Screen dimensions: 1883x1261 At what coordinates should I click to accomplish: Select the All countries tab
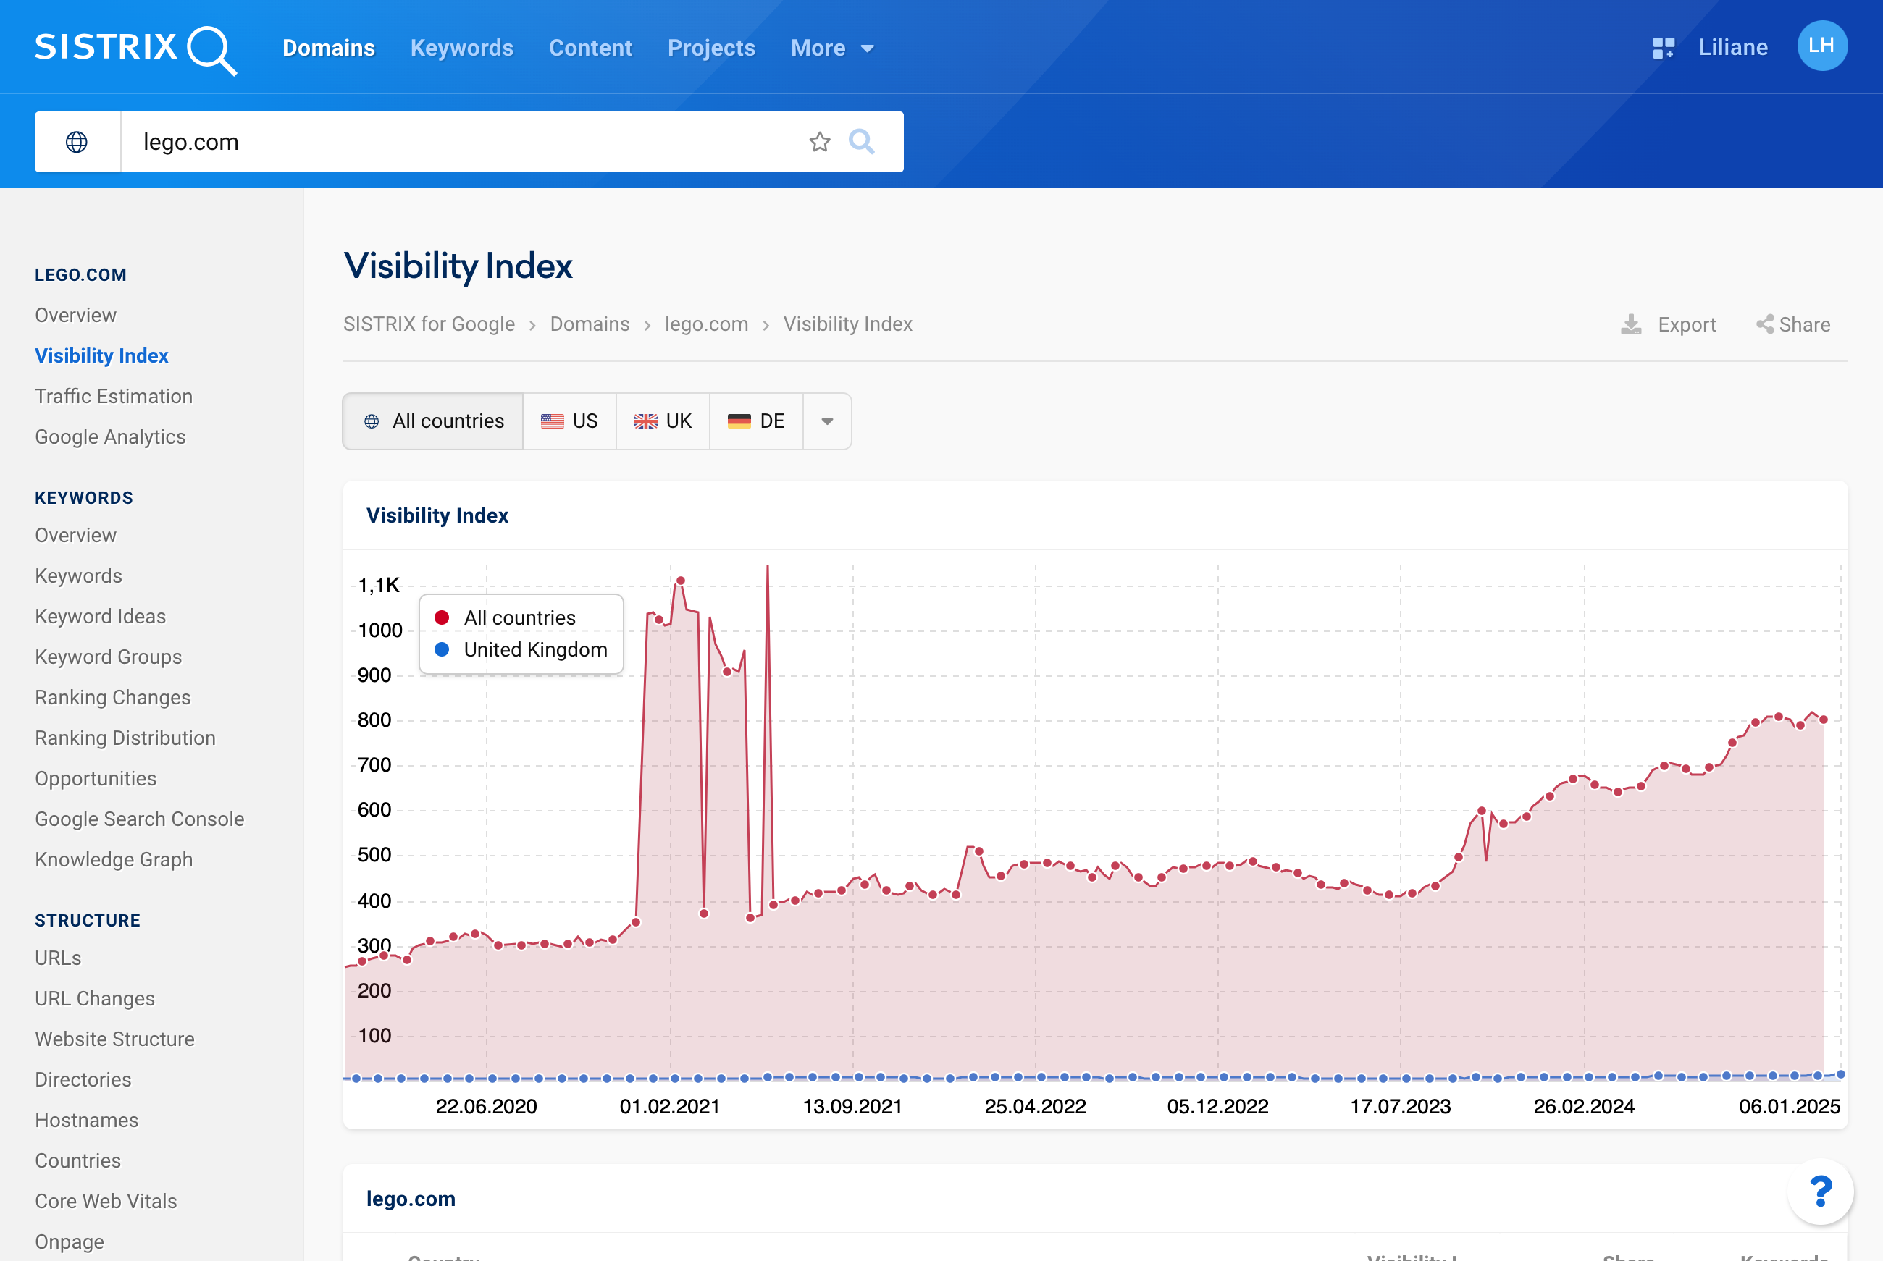[x=433, y=421]
